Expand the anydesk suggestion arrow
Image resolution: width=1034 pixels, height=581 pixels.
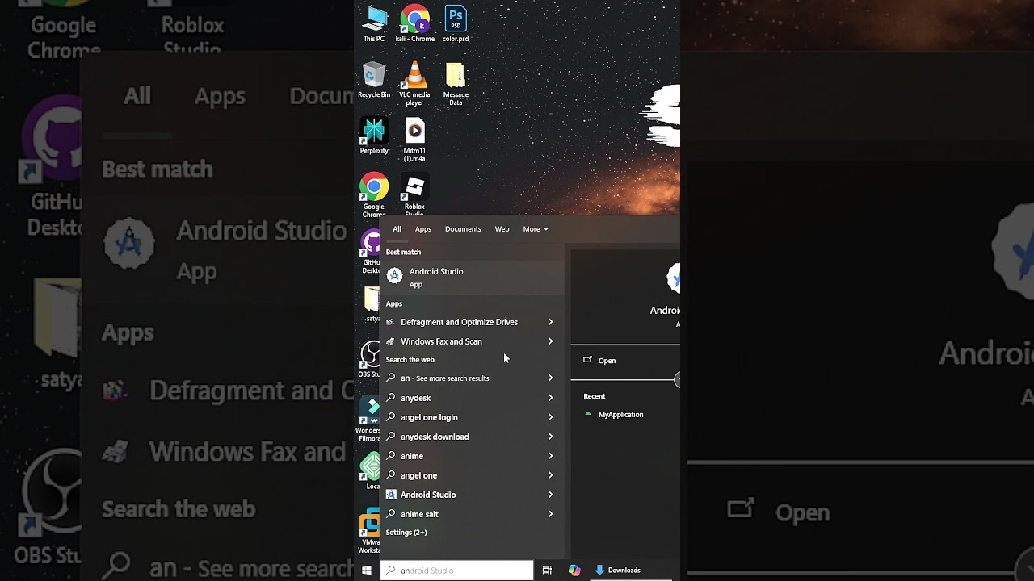point(551,398)
